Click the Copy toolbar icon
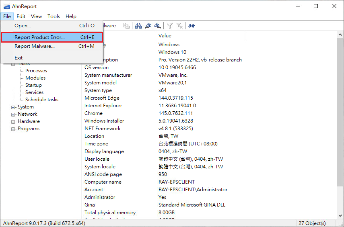The image size is (344, 227). point(126,26)
